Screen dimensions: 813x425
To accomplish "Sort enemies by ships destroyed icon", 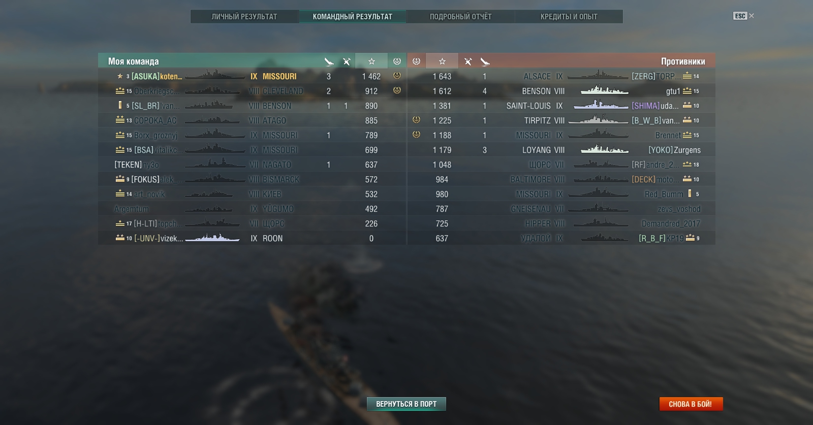I will tap(485, 61).
